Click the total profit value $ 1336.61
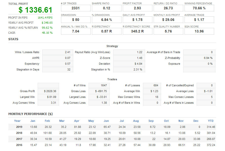Screen dimensions: 225x151 coord(35,10)
